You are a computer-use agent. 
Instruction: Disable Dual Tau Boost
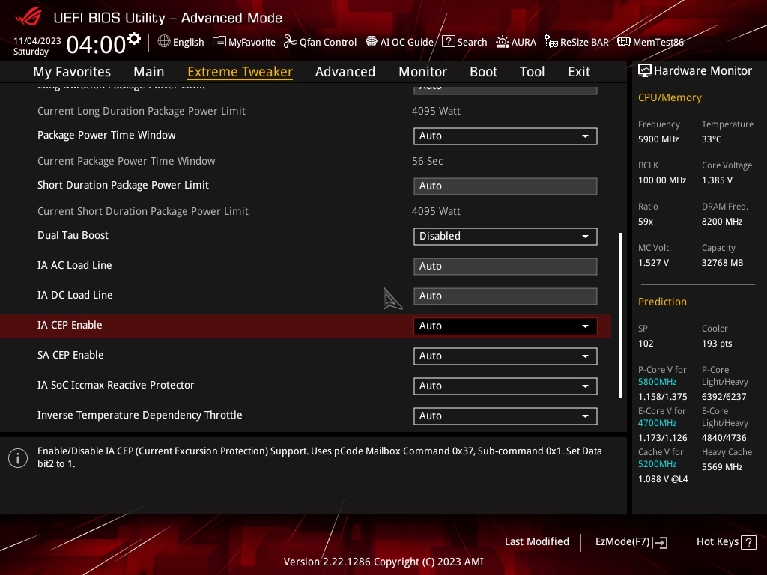pos(505,236)
